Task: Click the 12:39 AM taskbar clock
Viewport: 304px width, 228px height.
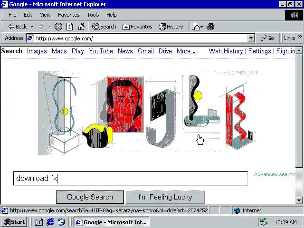Action: 285,222
